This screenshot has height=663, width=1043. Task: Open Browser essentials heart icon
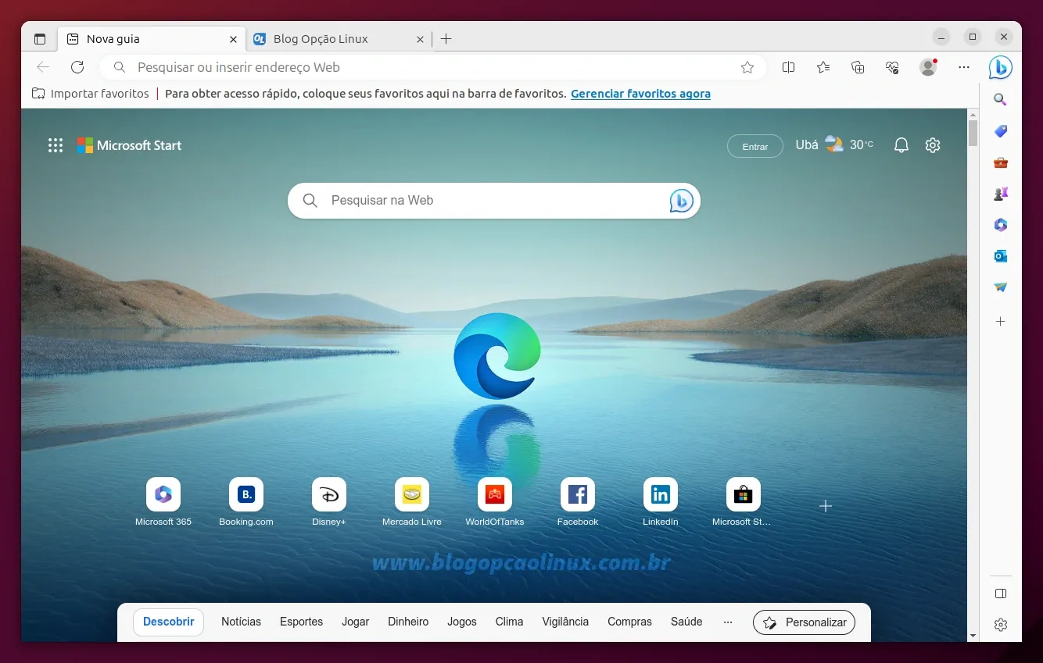coord(892,67)
